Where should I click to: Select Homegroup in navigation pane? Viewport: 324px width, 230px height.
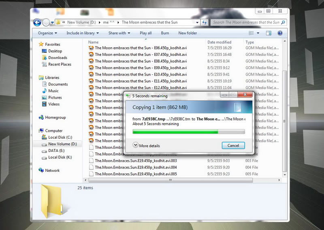click(55, 117)
